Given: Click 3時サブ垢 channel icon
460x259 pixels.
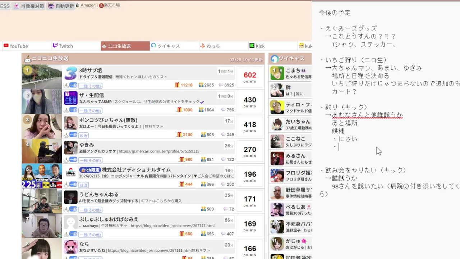Looking at the screenshot, I should pyautogui.click(x=71, y=73).
